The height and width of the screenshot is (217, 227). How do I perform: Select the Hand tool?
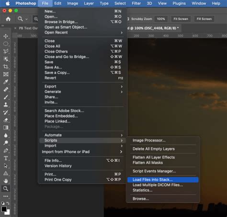click(x=6, y=181)
